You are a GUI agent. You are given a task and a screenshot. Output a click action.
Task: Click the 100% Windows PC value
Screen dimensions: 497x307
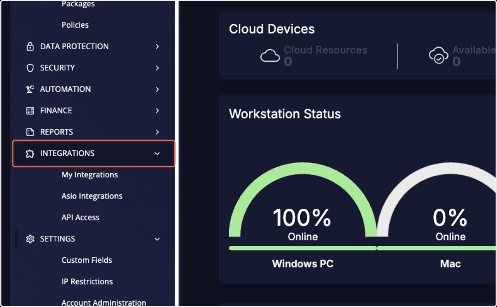tap(302, 218)
